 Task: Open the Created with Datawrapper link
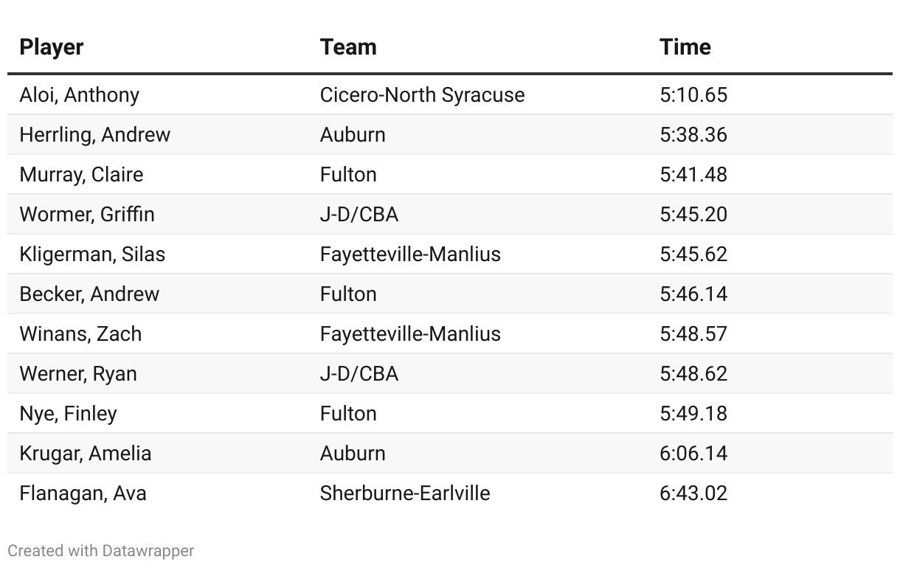[101, 551]
